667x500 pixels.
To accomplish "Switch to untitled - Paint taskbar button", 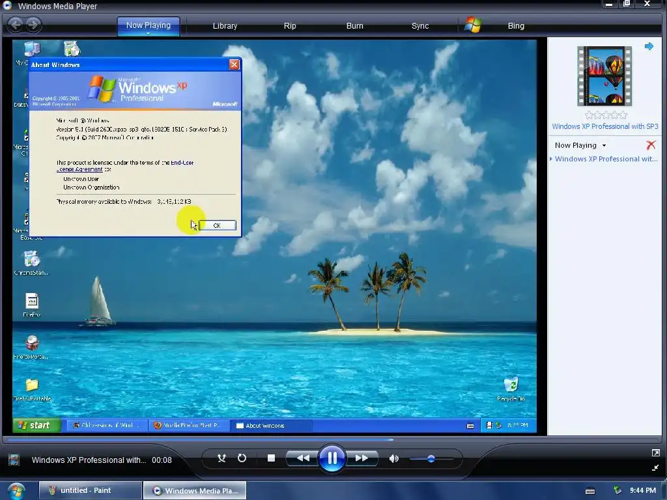I will (91, 490).
